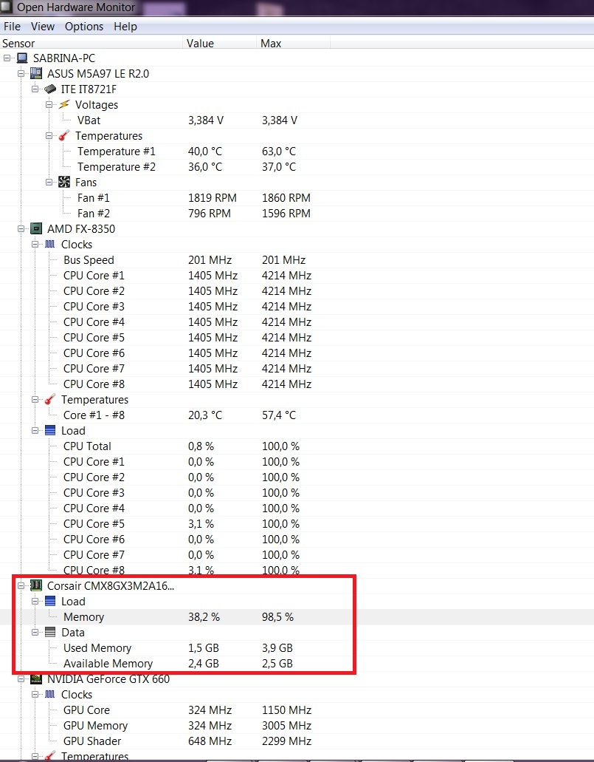Open the File menu
Image resolution: width=594 pixels, height=762 pixels.
coord(12,27)
